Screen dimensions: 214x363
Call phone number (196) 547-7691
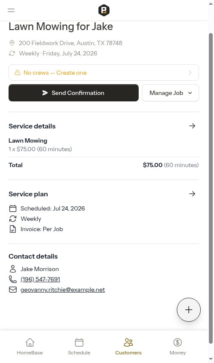[x=40, y=279]
